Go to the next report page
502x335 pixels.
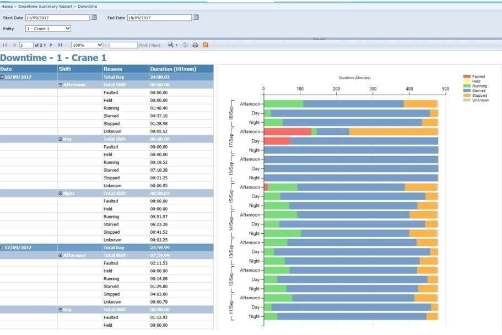pos(51,45)
